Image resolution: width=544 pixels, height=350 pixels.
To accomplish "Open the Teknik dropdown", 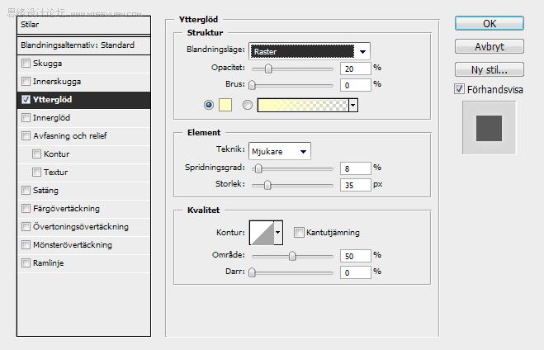I will 279,150.
